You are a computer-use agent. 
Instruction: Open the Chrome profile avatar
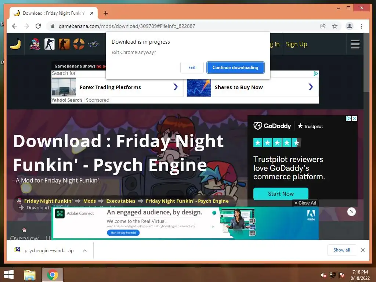[x=350, y=26]
